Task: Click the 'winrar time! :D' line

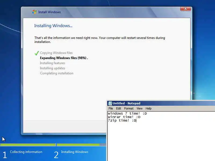Action: pyautogui.click(x=124, y=117)
